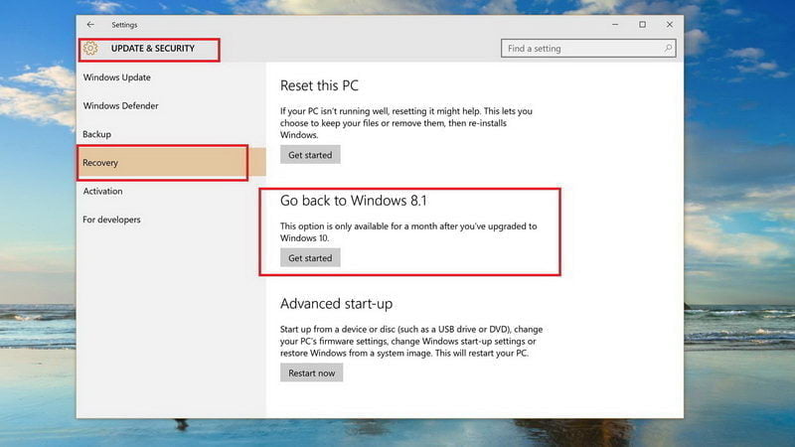
Task: Focus the Find a setting search box
Action: (588, 48)
